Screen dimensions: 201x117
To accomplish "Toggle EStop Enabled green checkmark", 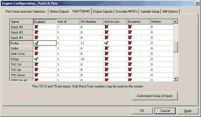I will (x=36, y=59).
